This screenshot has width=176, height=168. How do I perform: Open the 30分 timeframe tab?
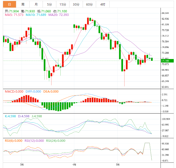pyautogui.click(x=76, y=4)
